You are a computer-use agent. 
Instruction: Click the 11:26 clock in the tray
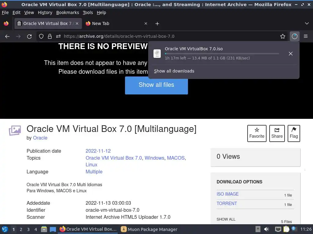coord(306,229)
